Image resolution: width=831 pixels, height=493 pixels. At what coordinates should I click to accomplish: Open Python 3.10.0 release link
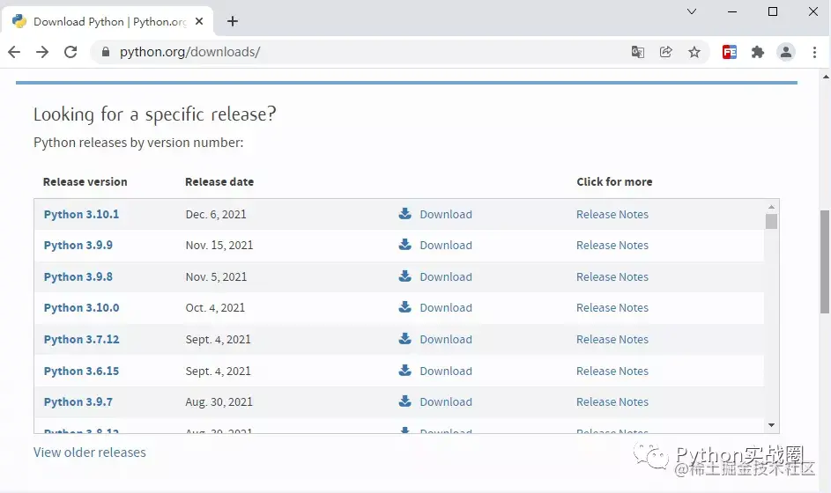click(81, 307)
